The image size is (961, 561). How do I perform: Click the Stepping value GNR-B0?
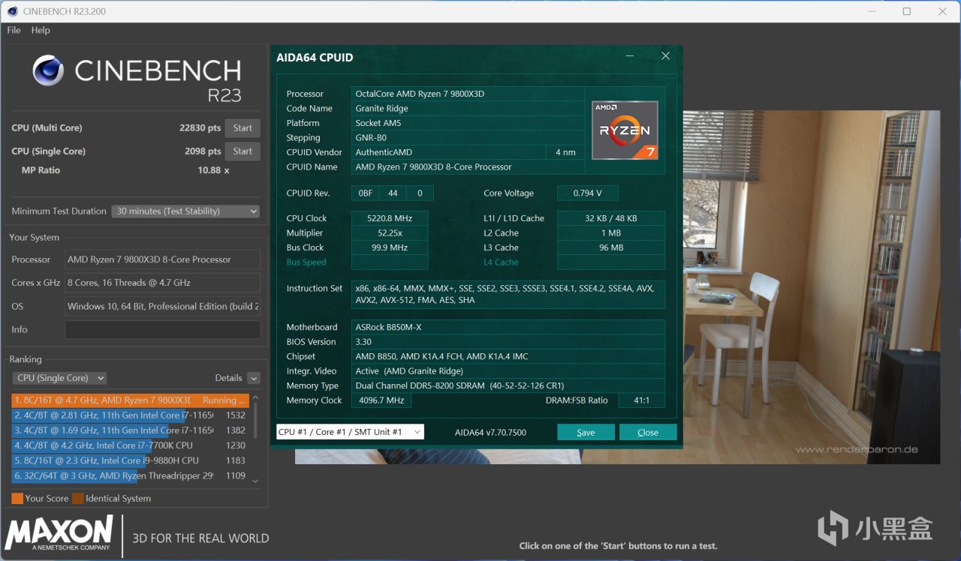(x=468, y=138)
